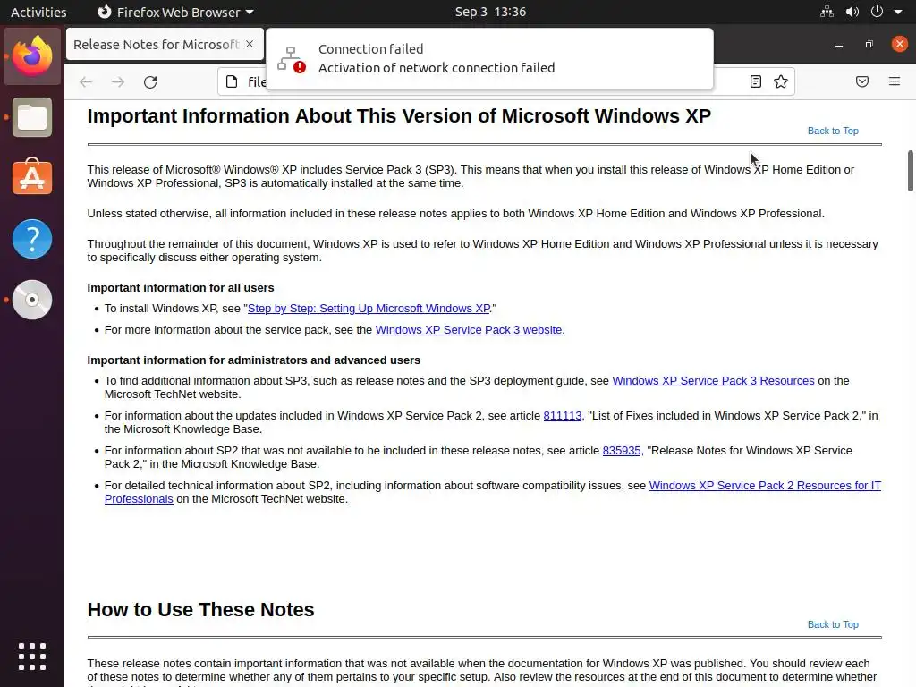Click Back to Top beside Important Information heading
This screenshot has width=916, height=687.
(833, 131)
